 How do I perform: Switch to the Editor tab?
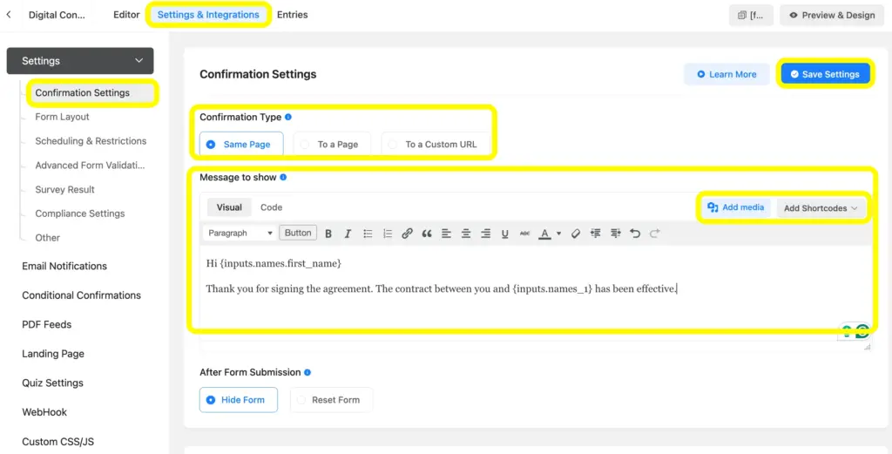point(126,15)
